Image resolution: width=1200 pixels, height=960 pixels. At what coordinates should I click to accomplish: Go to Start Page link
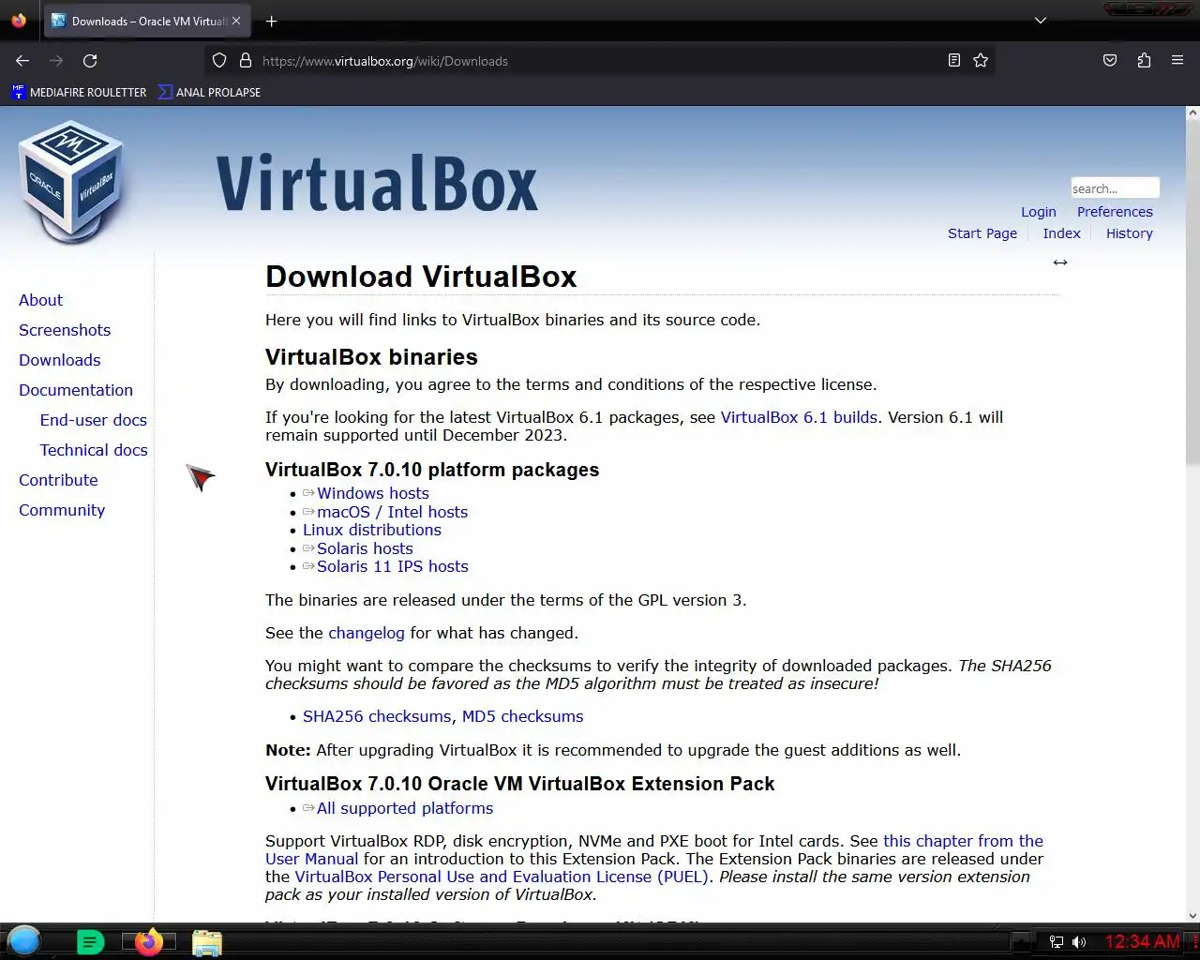982,233
